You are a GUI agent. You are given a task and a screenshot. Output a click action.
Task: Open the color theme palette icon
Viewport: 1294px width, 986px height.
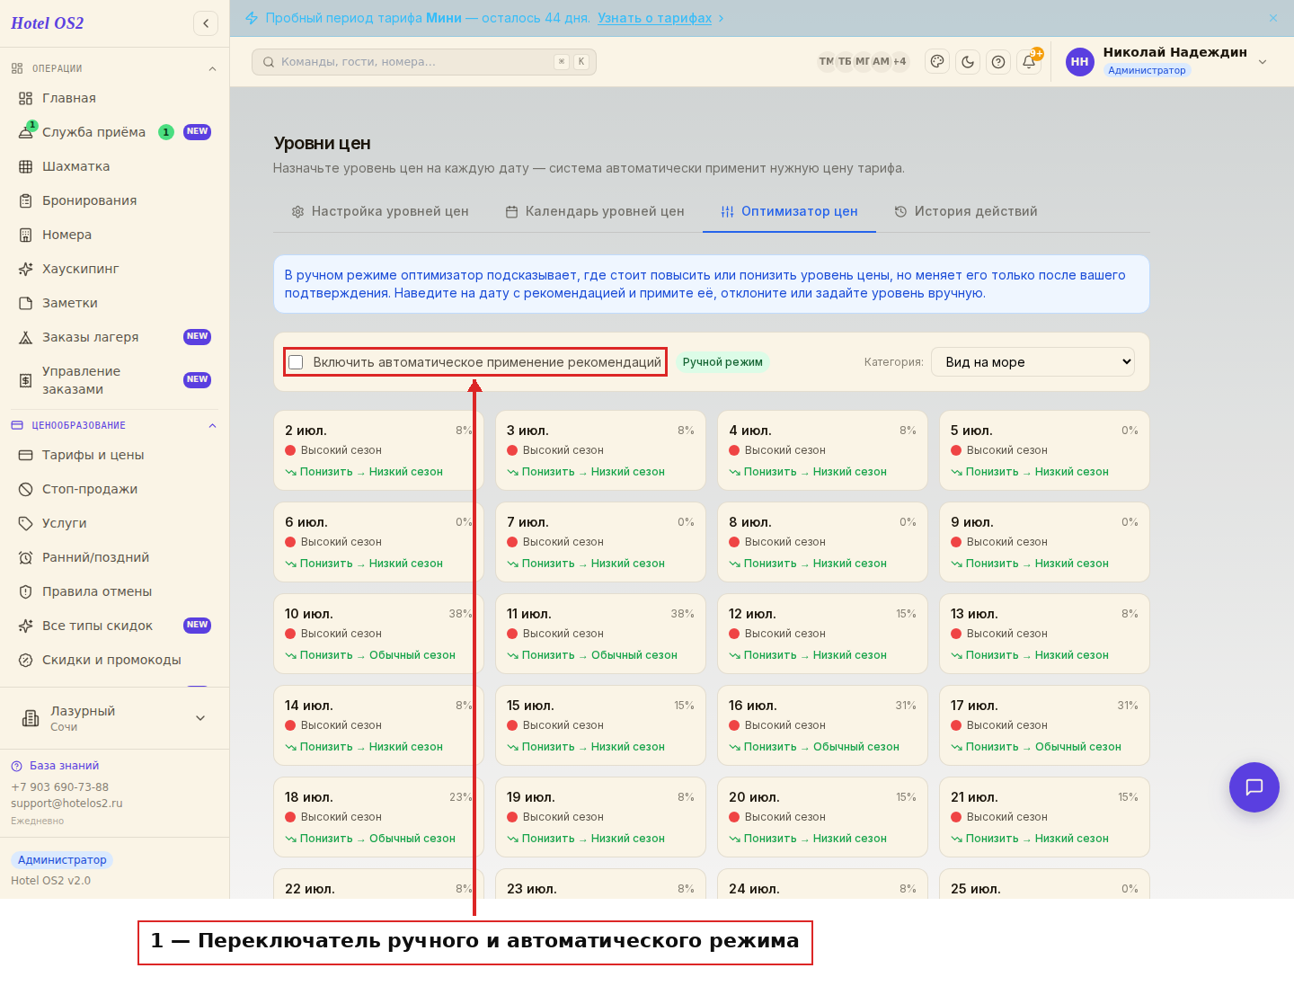coord(937,62)
